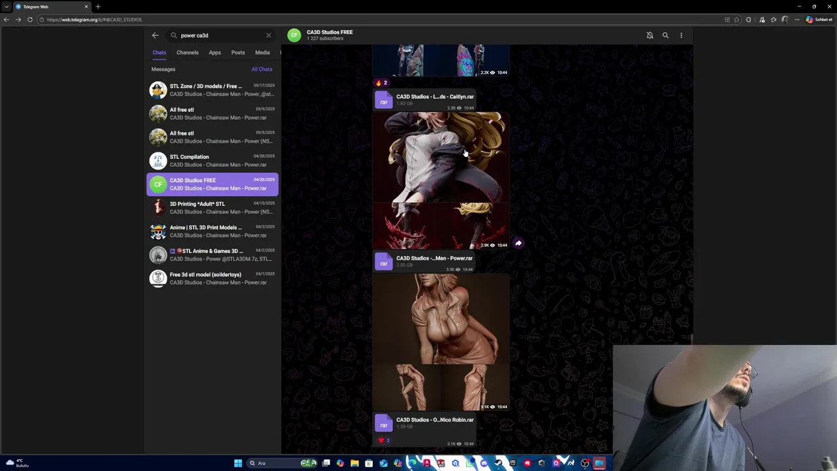Open CA3D Studios FREE channel info header
Image resolution: width=837 pixels, height=471 pixels.
click(x=330, y=35)
